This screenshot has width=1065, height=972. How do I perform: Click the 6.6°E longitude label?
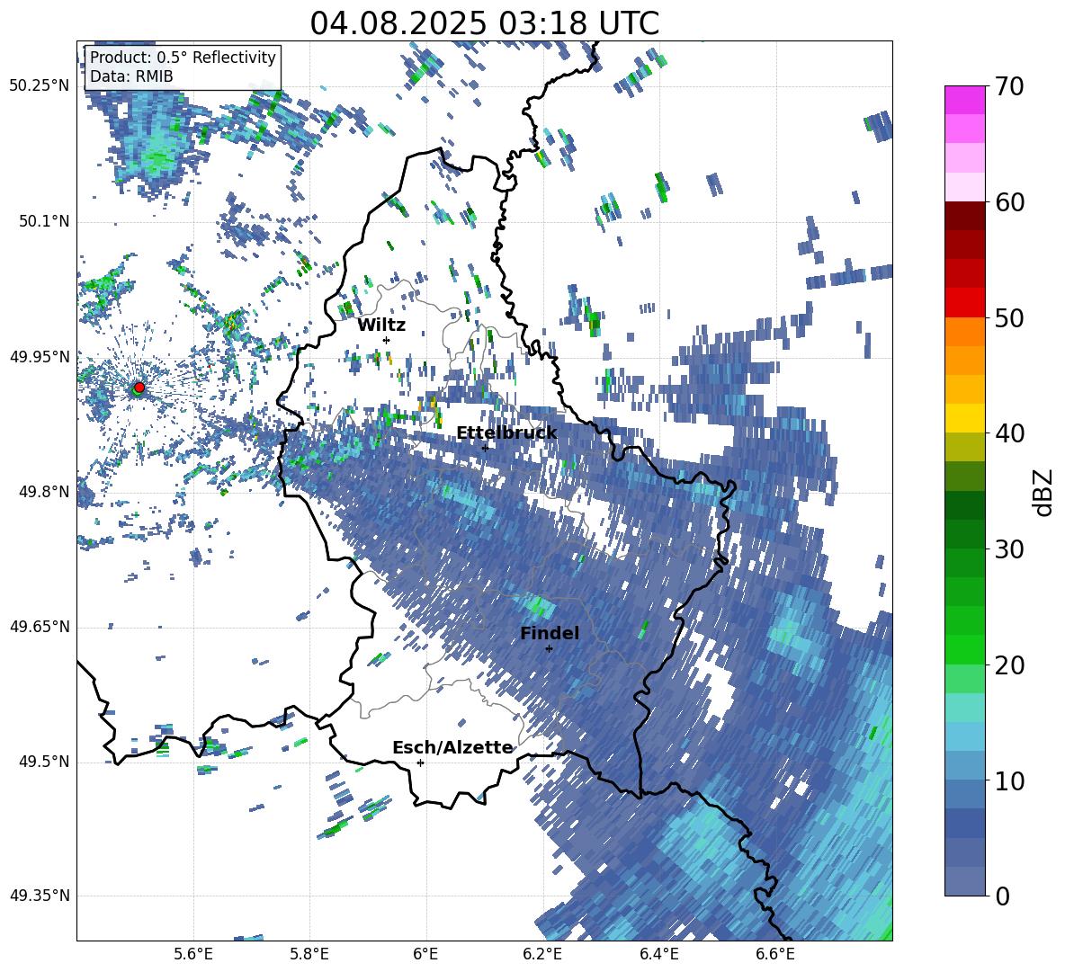coord(775,954)
